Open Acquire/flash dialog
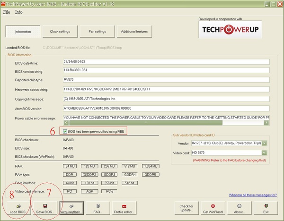 (71, 208)
